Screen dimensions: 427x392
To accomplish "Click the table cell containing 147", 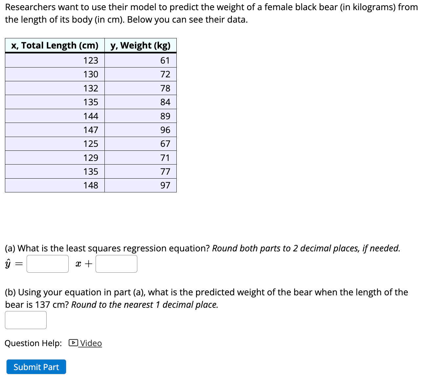I will pos(91,130).
